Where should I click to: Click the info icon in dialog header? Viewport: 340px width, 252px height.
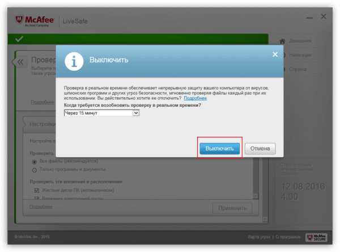pos(74,61)
